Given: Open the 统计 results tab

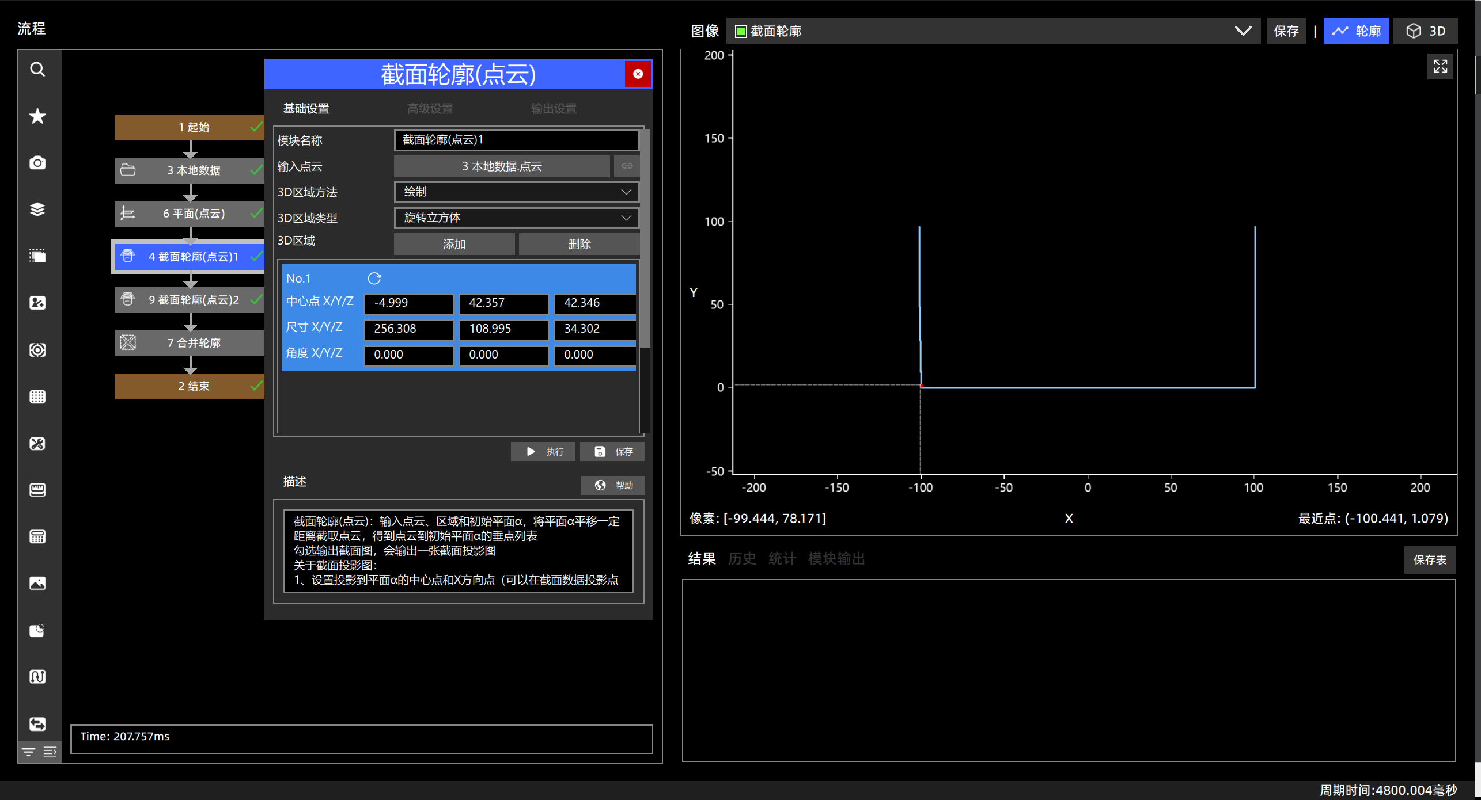Looking at the screenshot, I should tap(782, 559).
